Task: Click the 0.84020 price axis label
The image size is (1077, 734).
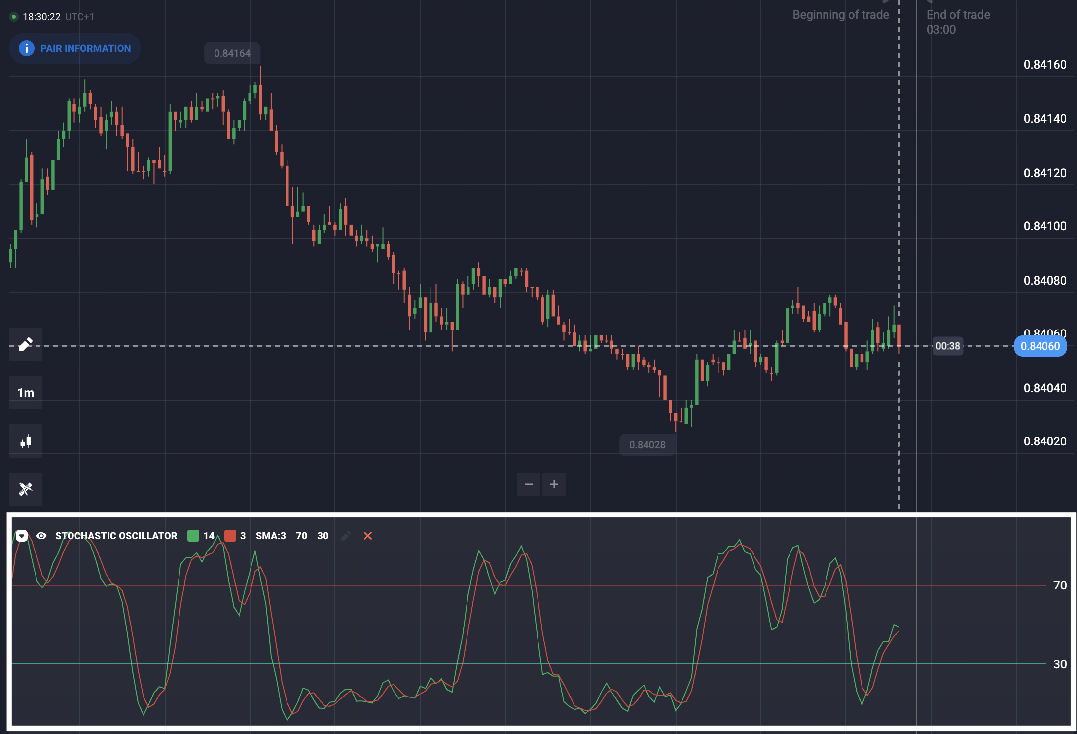Action: tap(1045, 441)
